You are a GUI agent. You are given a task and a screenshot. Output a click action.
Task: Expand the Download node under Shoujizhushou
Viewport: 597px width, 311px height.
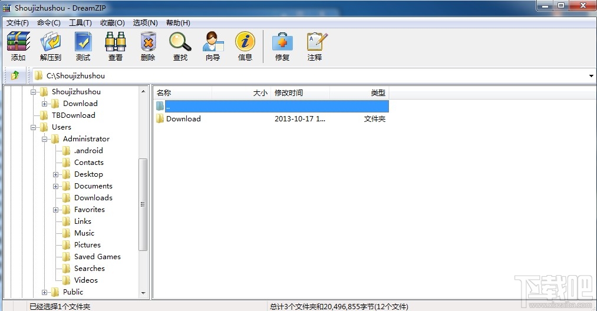coord(45,104)
